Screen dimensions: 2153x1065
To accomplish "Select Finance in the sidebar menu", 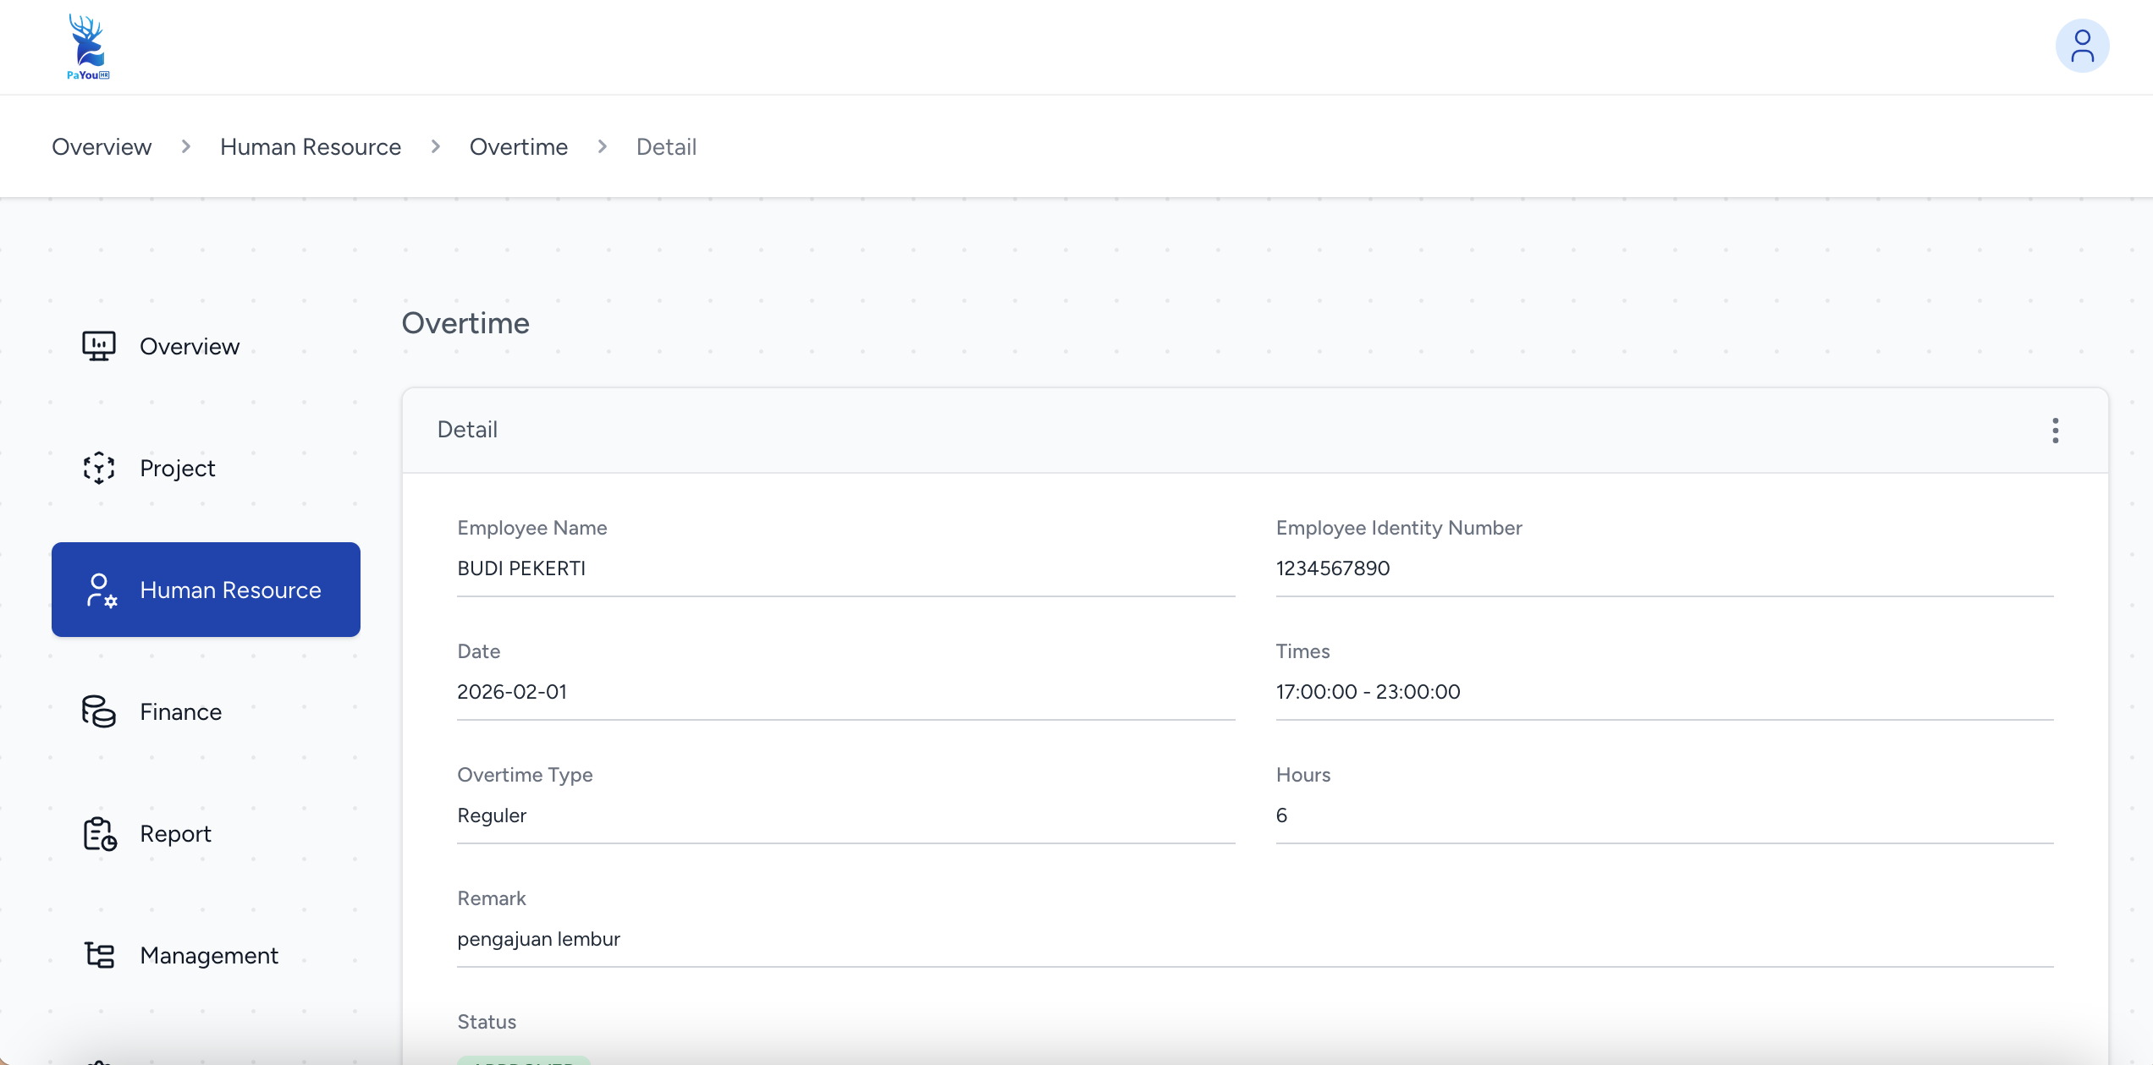I will pos(180,712).
